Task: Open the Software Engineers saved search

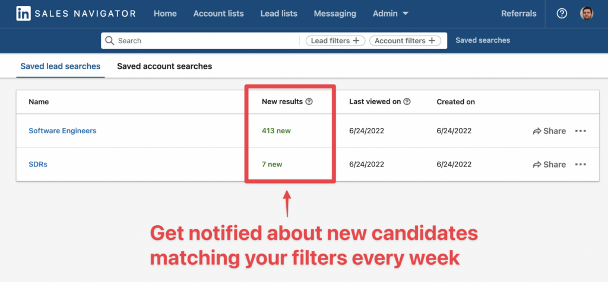Action: tap(62, 131)
